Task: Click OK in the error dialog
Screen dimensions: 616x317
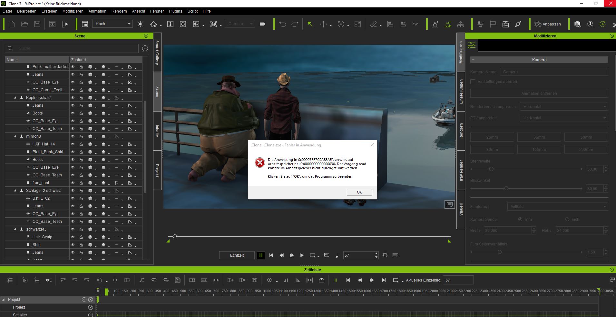Action: [x=359, y=192]
